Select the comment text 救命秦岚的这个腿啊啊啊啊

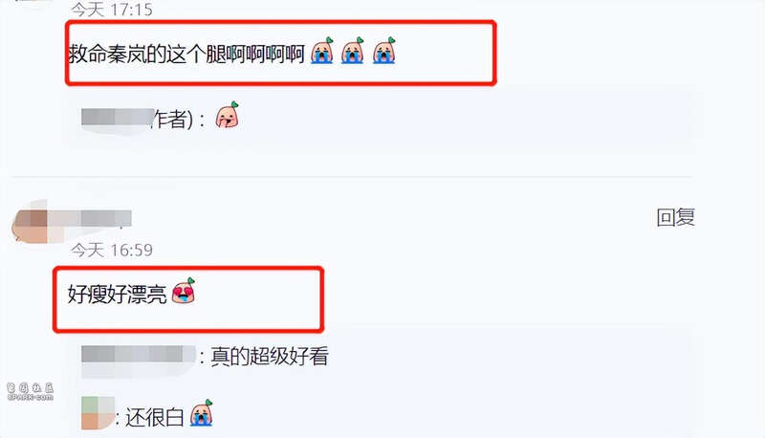coord(186,54)
